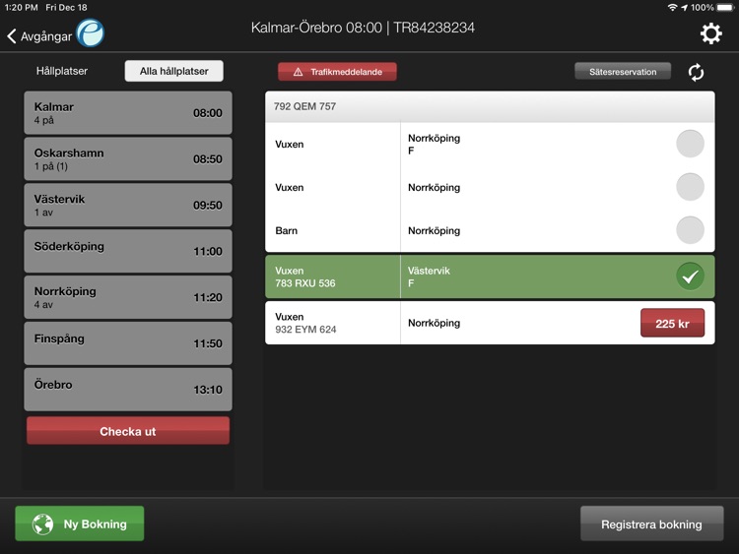Screen dimensions: 739x554
Task: Tap the globe icon on Ny Bokning
Action: [42, 523]
